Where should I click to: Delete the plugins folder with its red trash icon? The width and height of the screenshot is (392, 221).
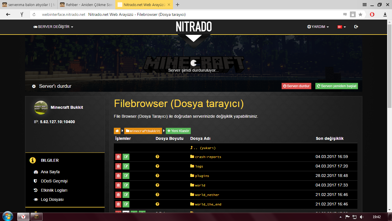(118, 176)
